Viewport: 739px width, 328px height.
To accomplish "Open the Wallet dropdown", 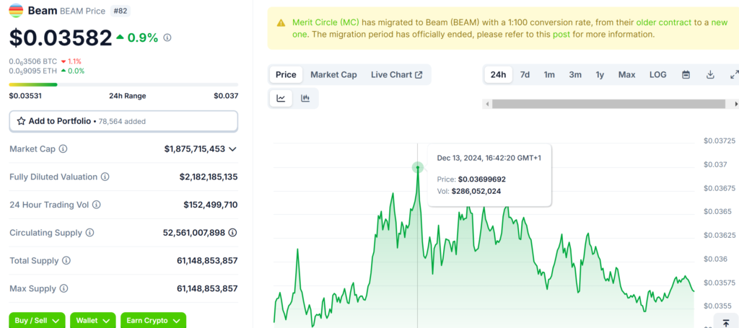I will coord(95,320).
